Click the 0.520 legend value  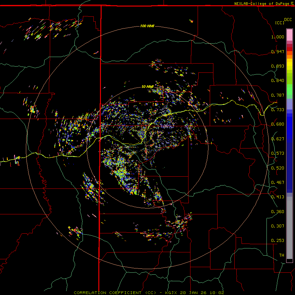coord(278,168)
